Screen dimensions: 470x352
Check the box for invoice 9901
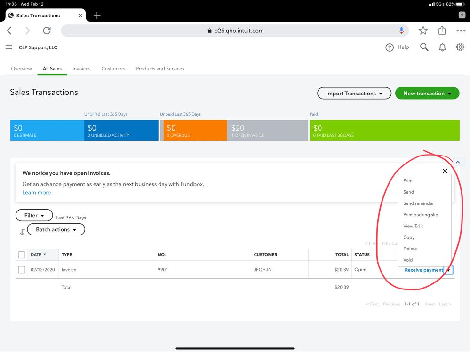coord(22,269)
